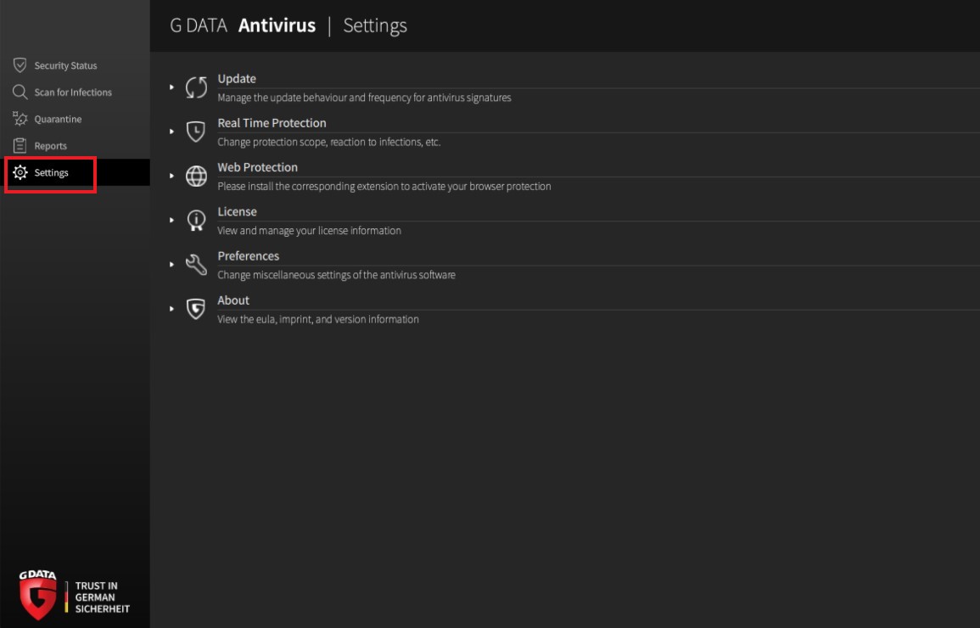
Task: Click the License ribbon badge icon
Action: pyautogui.click(x=196, y=221)
